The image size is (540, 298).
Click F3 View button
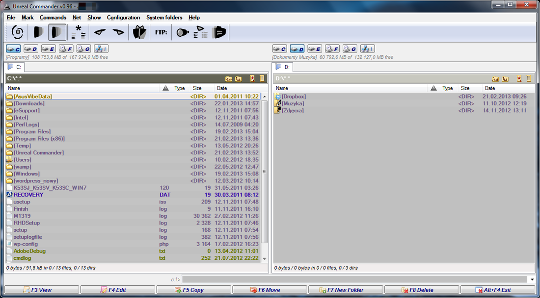42,290
